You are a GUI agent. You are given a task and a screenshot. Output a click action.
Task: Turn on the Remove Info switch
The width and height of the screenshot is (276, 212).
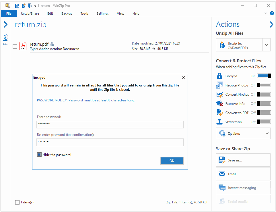[x=264, y=103]
